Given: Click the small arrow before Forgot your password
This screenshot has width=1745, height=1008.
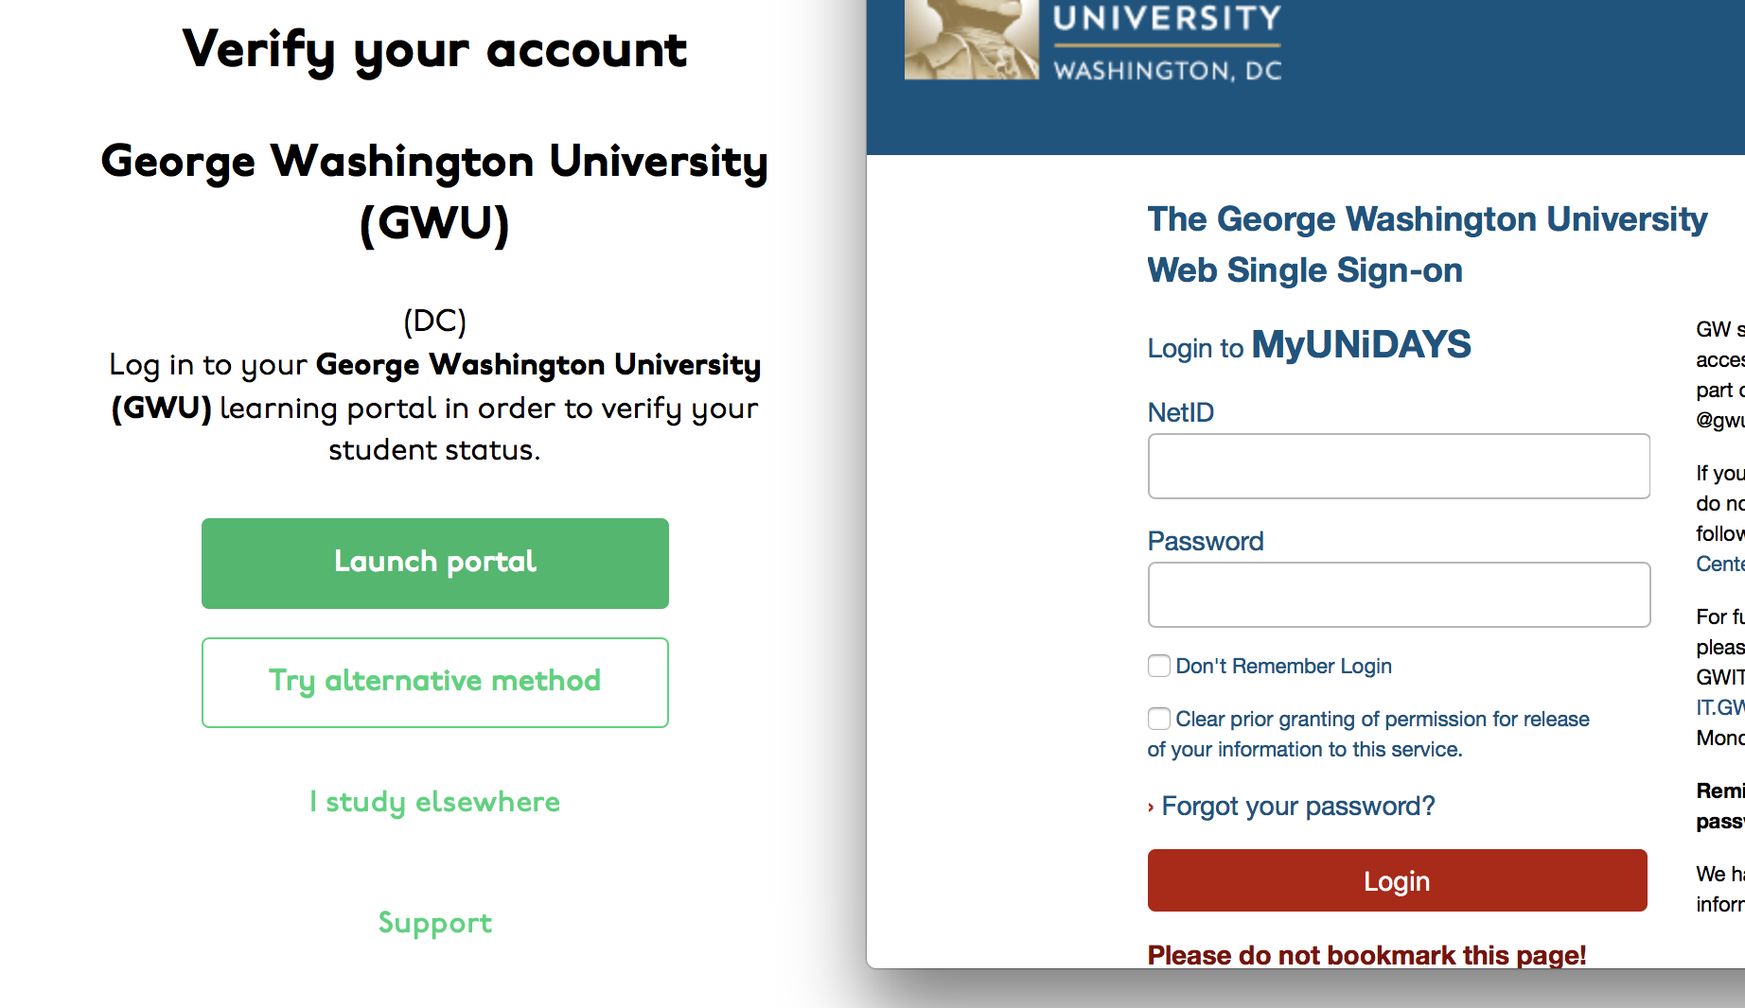Looking at the screenshot, I should pyautogui.click(x=1151, y=808).
